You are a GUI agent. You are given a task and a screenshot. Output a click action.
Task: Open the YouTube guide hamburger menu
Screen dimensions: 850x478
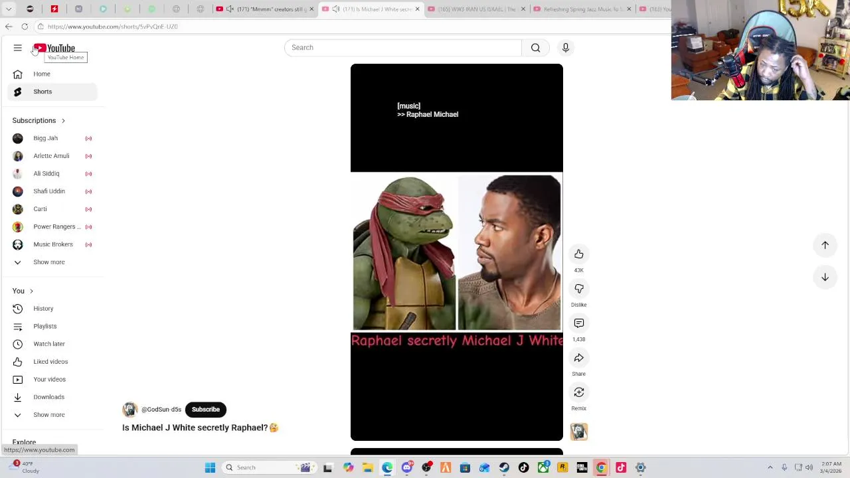(x=18, y=48)
